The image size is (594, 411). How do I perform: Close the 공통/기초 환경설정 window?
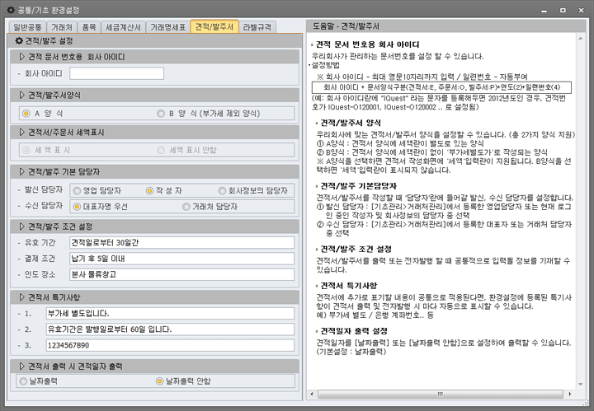[581, 10]
